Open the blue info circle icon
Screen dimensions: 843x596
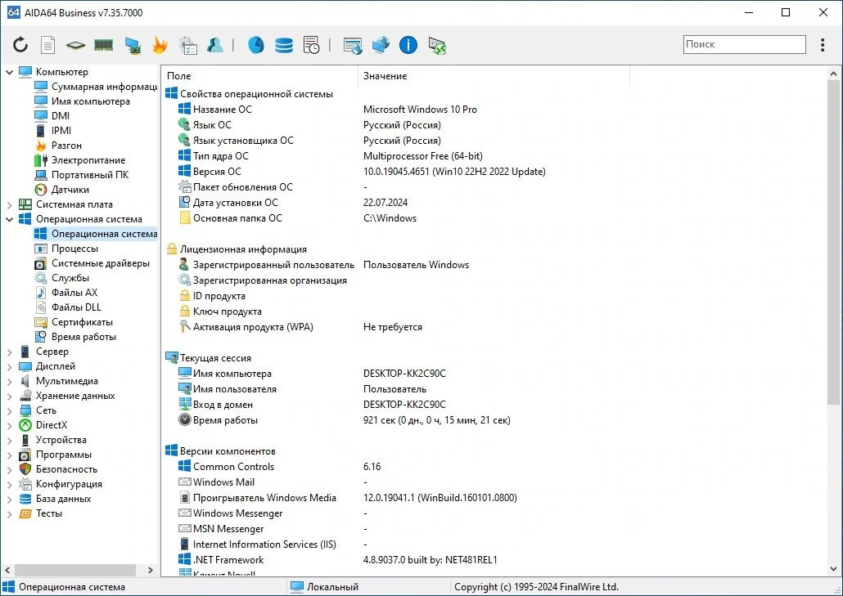(408, 45)
